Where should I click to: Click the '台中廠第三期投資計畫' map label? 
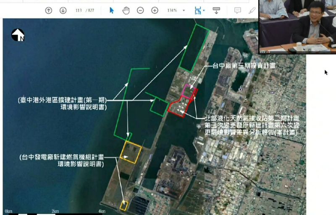[x=244, y=66]
